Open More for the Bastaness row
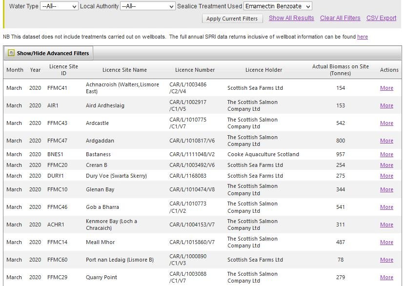The height and width of the screenshot is (286, 406). point(386,154)
